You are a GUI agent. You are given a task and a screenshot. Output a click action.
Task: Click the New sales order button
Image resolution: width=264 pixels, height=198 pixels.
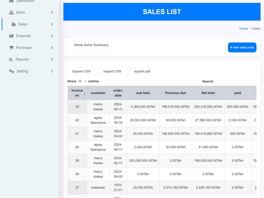(x=242, y=48)
